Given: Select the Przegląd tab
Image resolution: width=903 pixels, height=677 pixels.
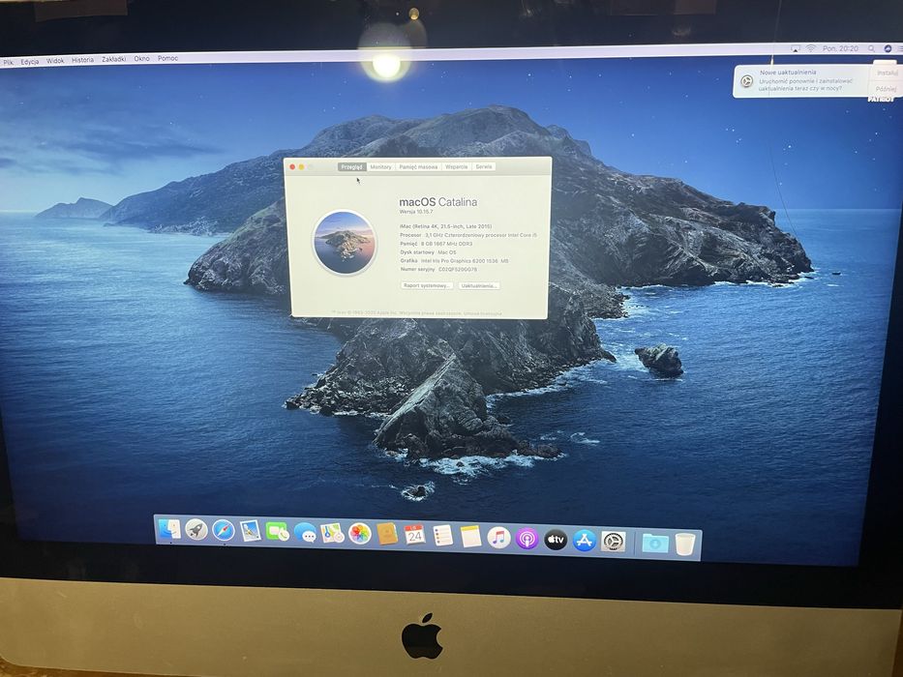Looking at the screenshot, I should point(352,167).
